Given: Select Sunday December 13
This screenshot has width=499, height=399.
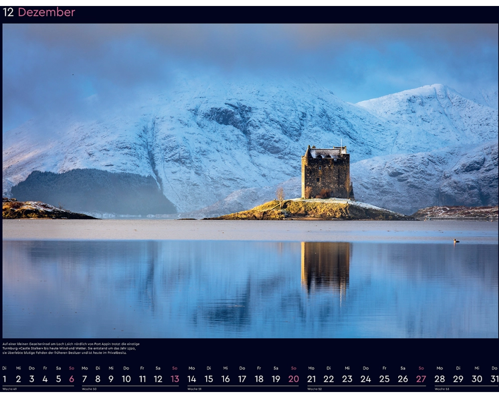Looking at the screenshot, I should coord(175,379).
